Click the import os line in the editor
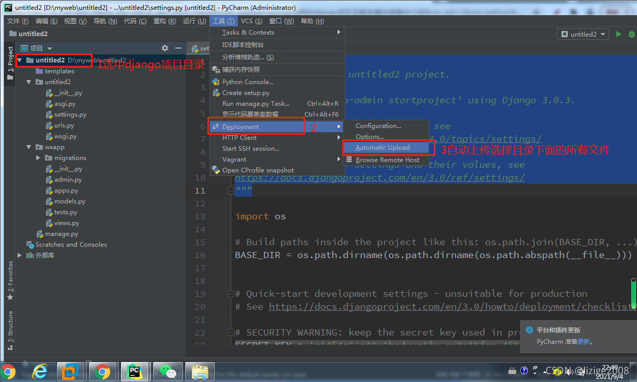Viewport: 637px width, 382px height. [x=261, y=216]
